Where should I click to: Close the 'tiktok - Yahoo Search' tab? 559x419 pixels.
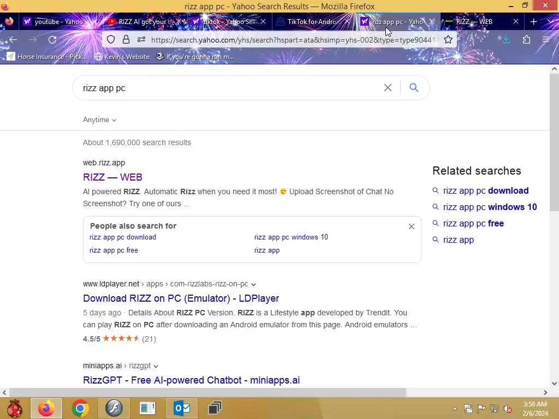[x=263, y=22]
